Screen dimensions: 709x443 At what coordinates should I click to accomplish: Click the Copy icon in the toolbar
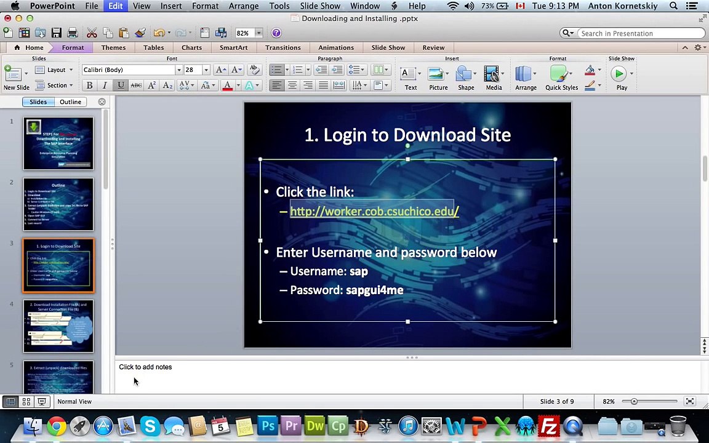click(108, 33)
